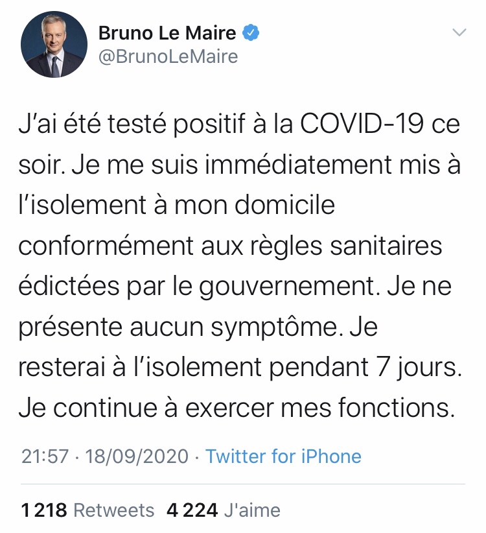
Task: Click the 21:57 timestamp
Action: click(x=45, y=456)
